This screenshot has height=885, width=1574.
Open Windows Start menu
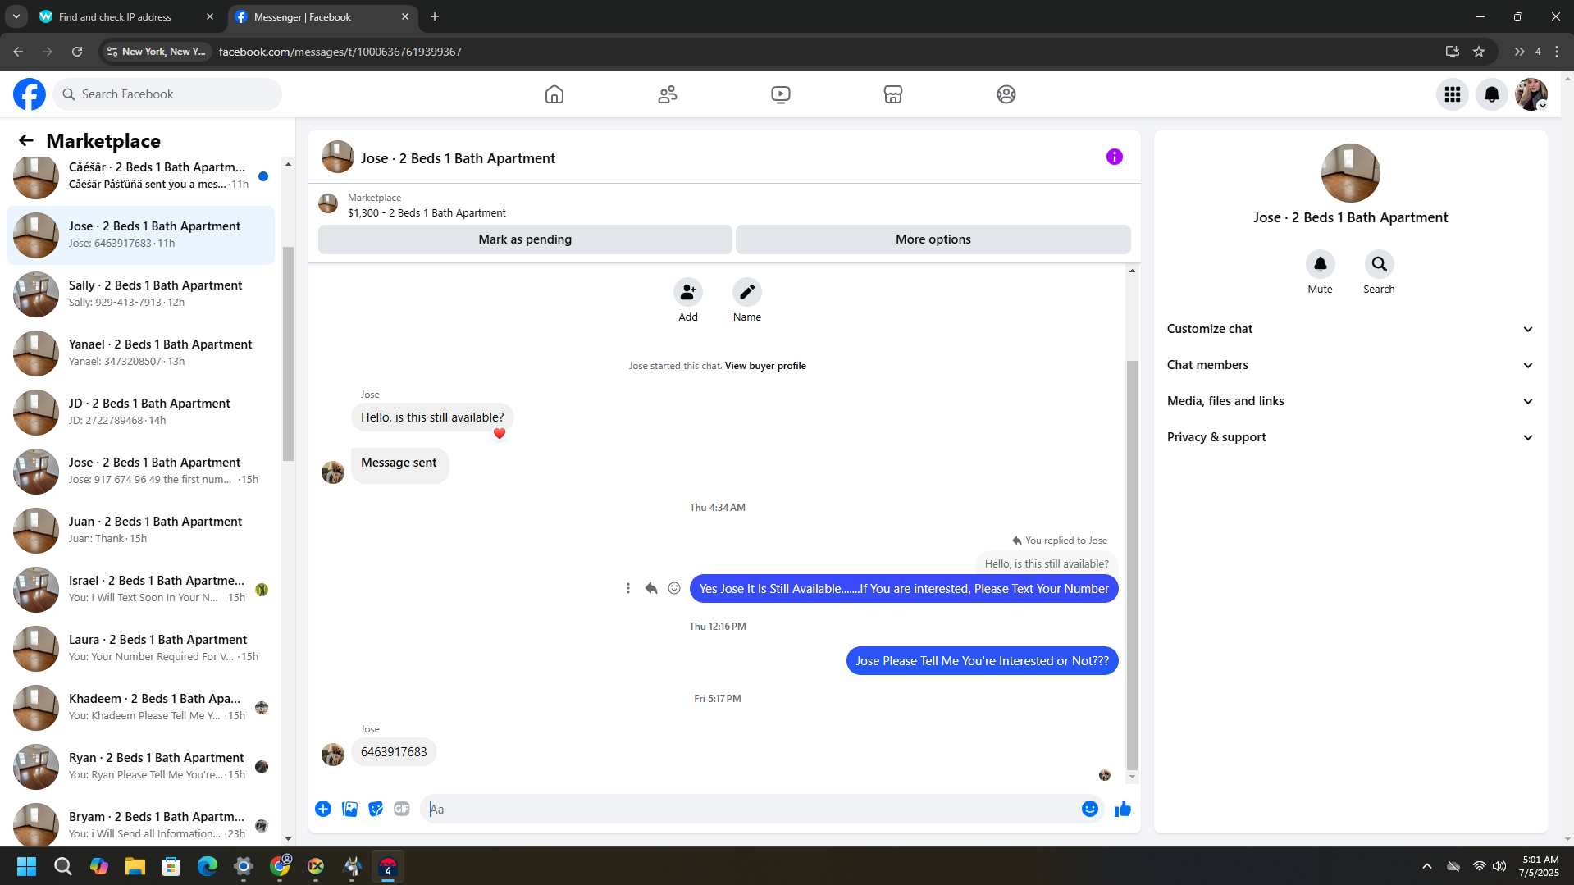(x=26, y=866)
